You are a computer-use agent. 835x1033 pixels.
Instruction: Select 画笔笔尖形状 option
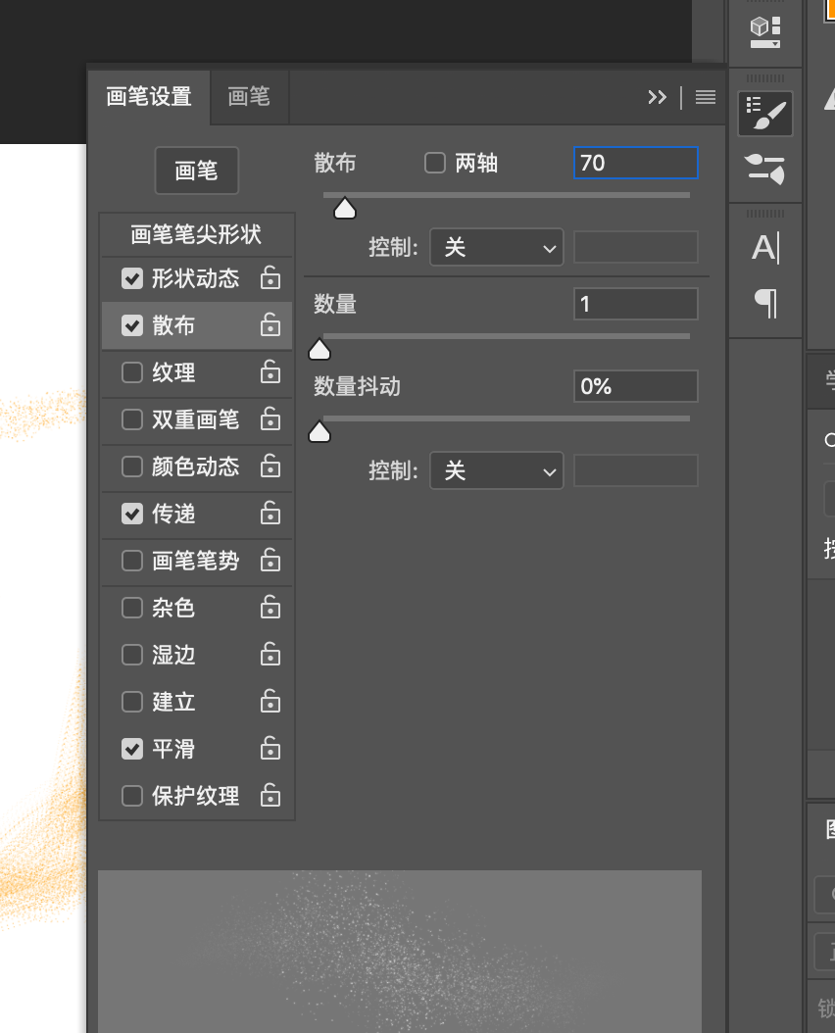tap(196, 235)
